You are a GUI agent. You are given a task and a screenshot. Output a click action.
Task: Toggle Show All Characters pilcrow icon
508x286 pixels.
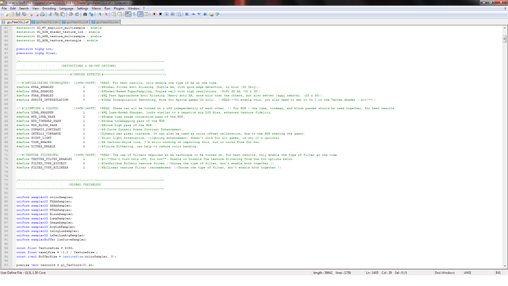click(134, 14)
